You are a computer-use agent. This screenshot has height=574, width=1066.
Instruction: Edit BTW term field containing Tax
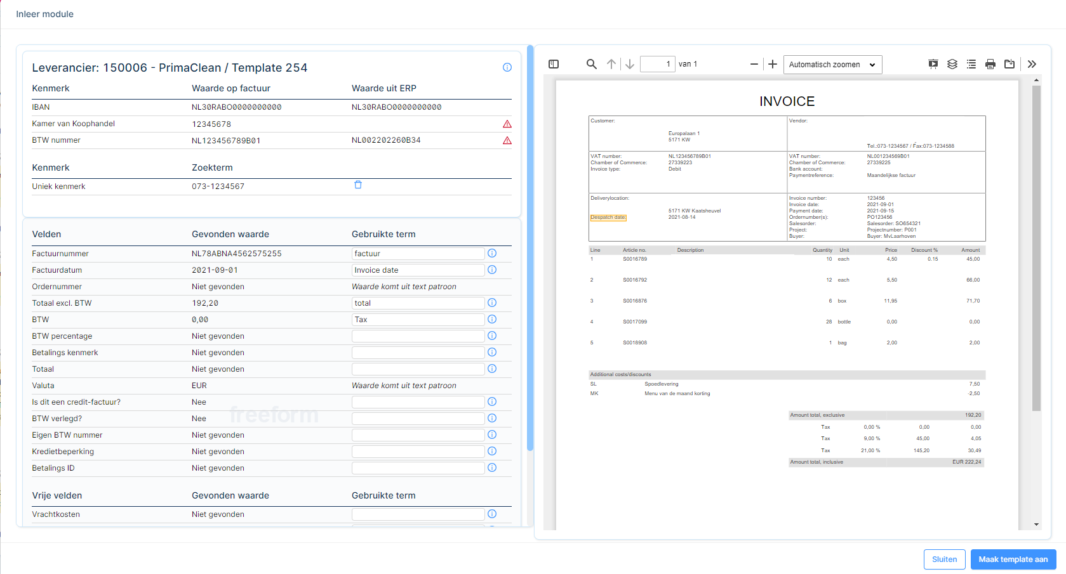[x=418, y=320]
